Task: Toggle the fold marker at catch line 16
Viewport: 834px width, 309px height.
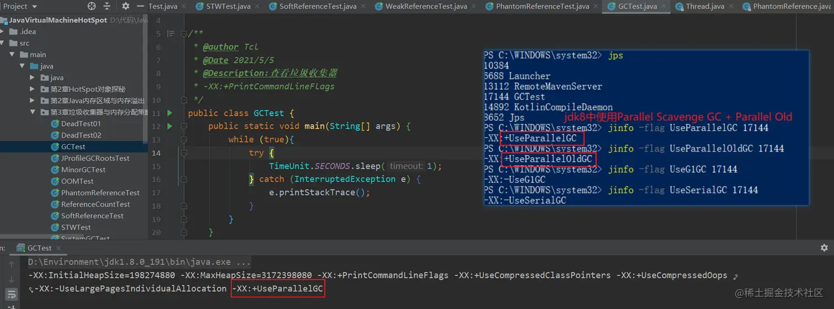Action: point(184,179)
